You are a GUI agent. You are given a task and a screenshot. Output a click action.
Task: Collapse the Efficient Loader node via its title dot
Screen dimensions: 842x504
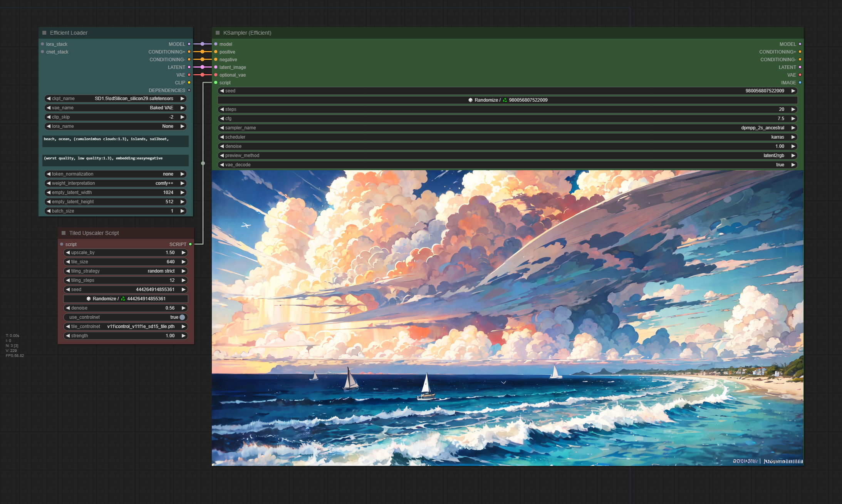coord(44,33)
